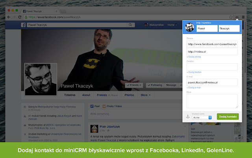Open the Profi-Kurs Sp. z o.o. link
The image size is (252, 158).
[x=45, y=128]
